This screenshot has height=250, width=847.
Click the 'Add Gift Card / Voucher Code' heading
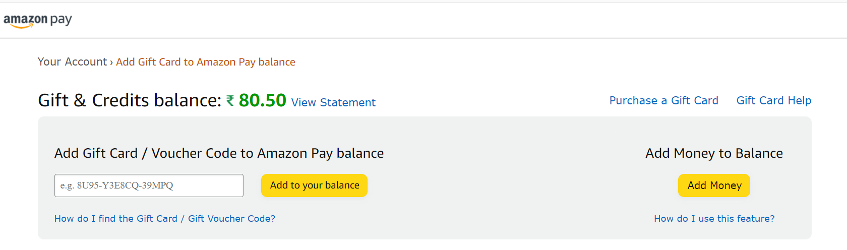[x=219, y=153]
